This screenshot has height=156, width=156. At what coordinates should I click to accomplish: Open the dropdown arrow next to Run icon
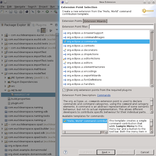[x=51, y=11]
